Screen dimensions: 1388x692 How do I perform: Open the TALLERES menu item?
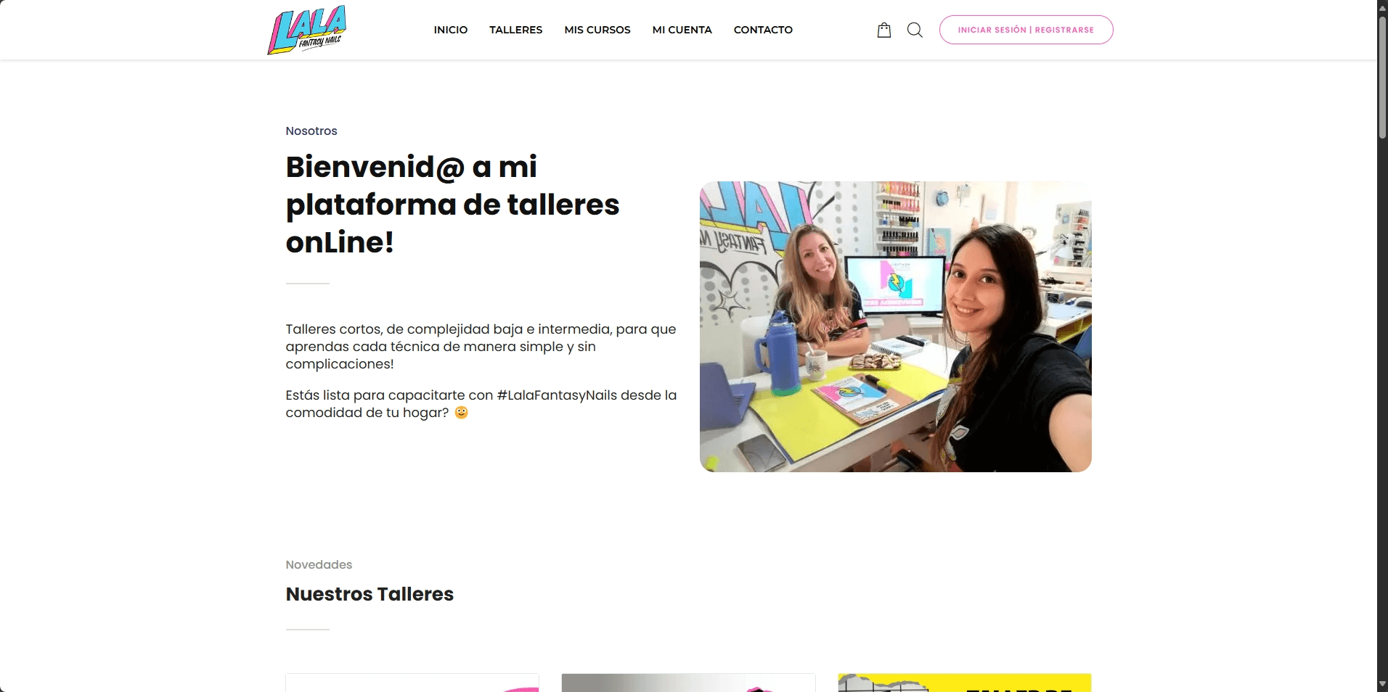coord(515,30)
